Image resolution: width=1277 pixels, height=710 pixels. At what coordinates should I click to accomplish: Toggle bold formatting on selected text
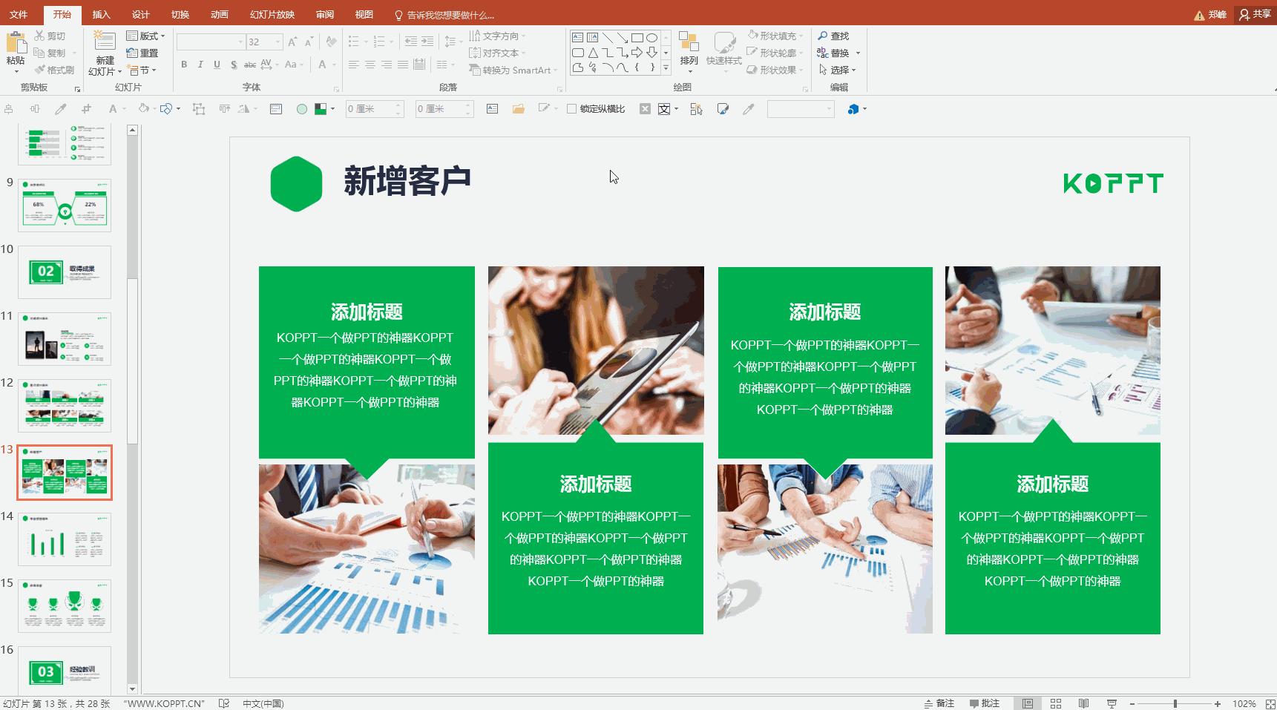(x=184, y=65)
